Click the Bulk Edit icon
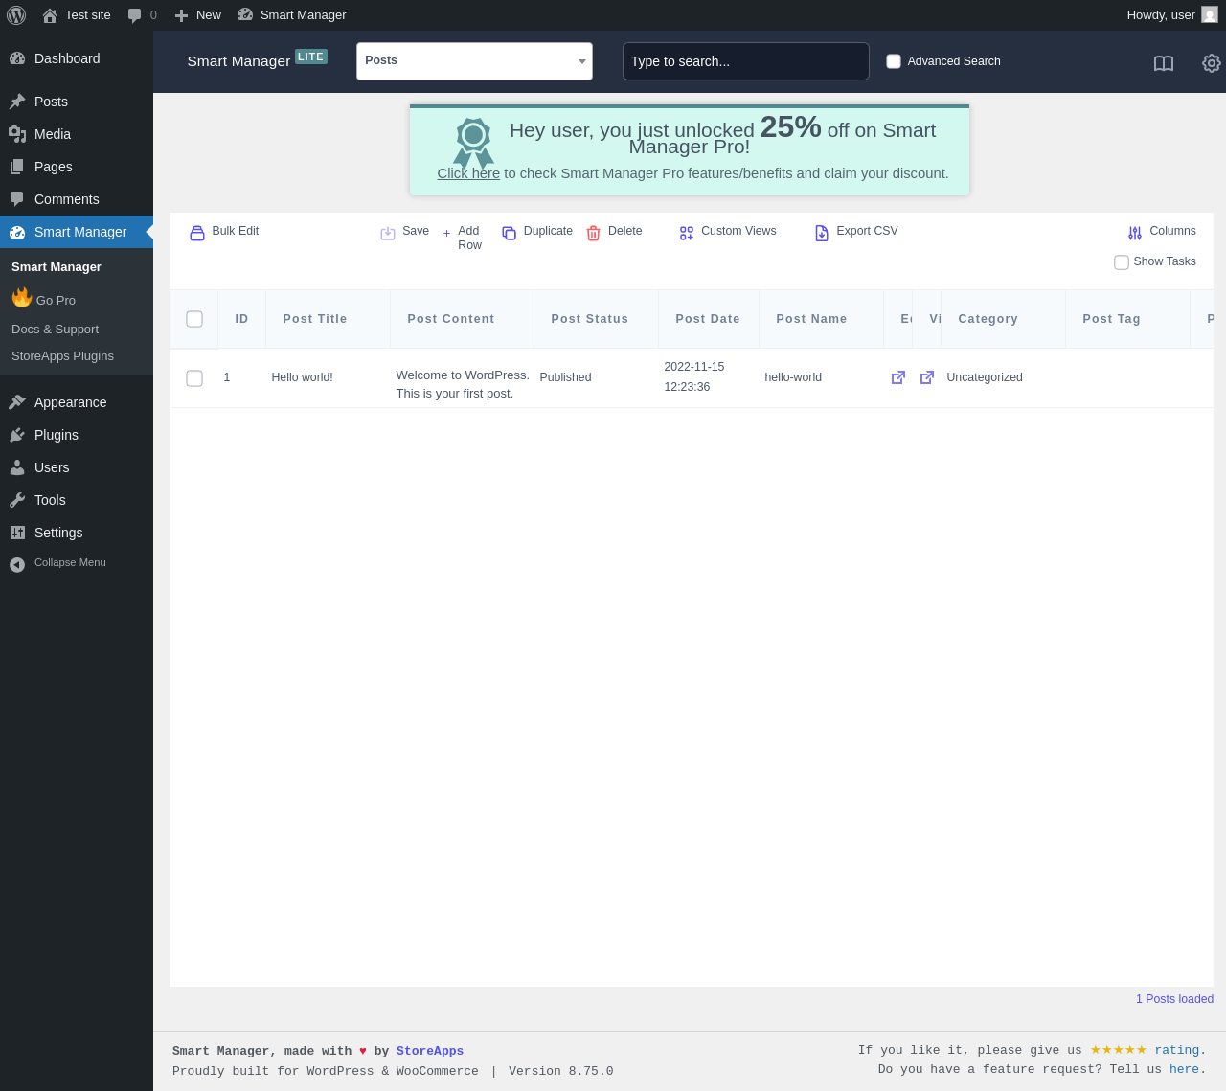The height and width of the screenshot is (1091, 1226). tap(197, 233)
